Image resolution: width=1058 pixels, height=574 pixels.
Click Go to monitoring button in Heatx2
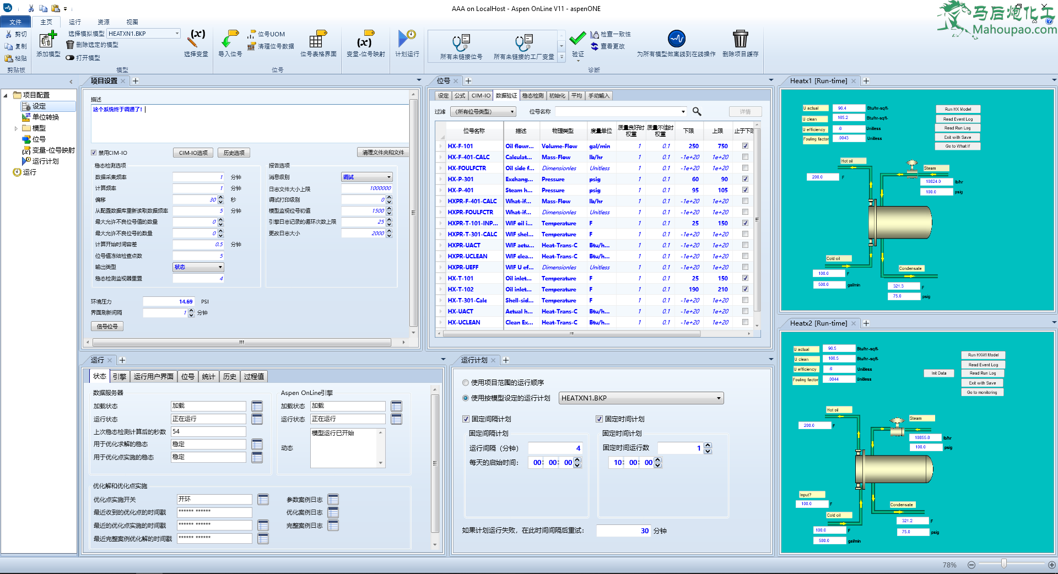982,392
